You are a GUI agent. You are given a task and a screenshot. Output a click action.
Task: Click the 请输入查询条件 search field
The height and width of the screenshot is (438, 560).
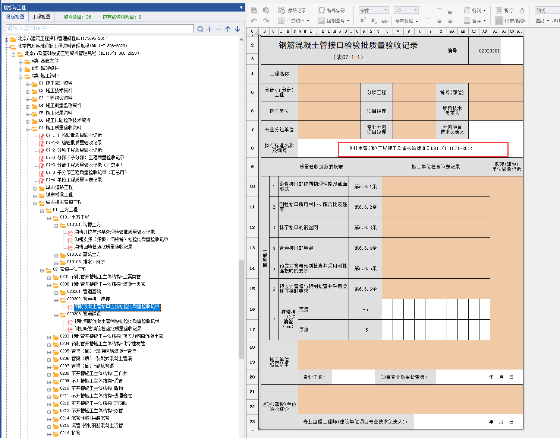pyautogui.click(x=100, y=28)
